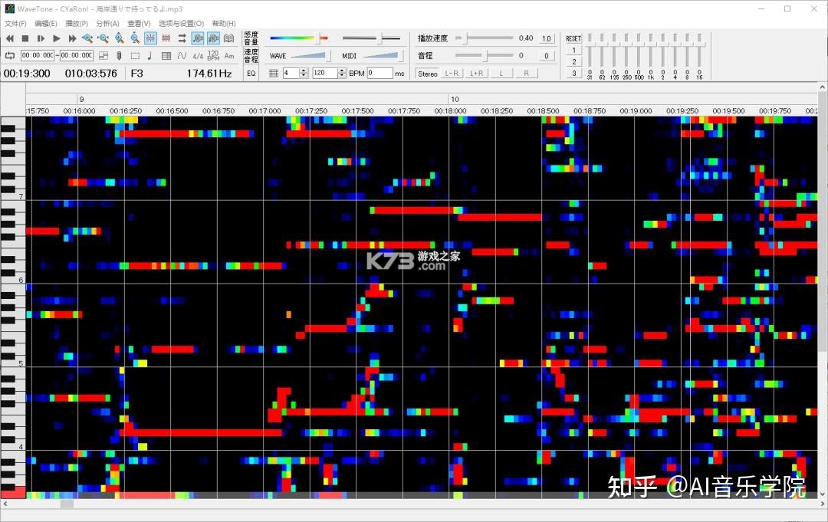This screenshot has width=828, height=522.
Task: Click the dashed rectangle selection tool
Action: [x=135, y=55]
